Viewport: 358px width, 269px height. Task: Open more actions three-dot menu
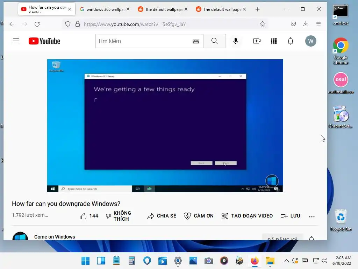coord(312,216)
